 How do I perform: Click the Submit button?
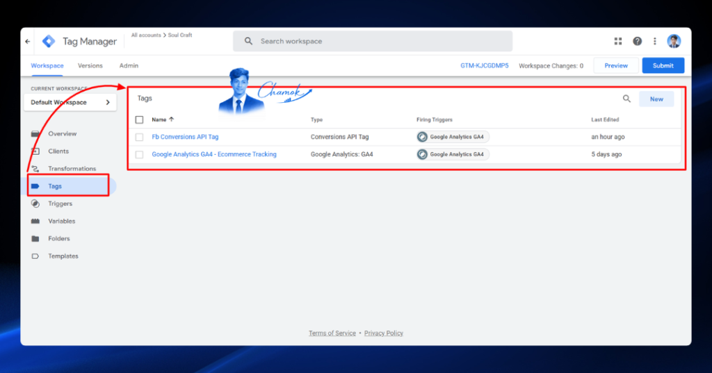pos(663,66)
